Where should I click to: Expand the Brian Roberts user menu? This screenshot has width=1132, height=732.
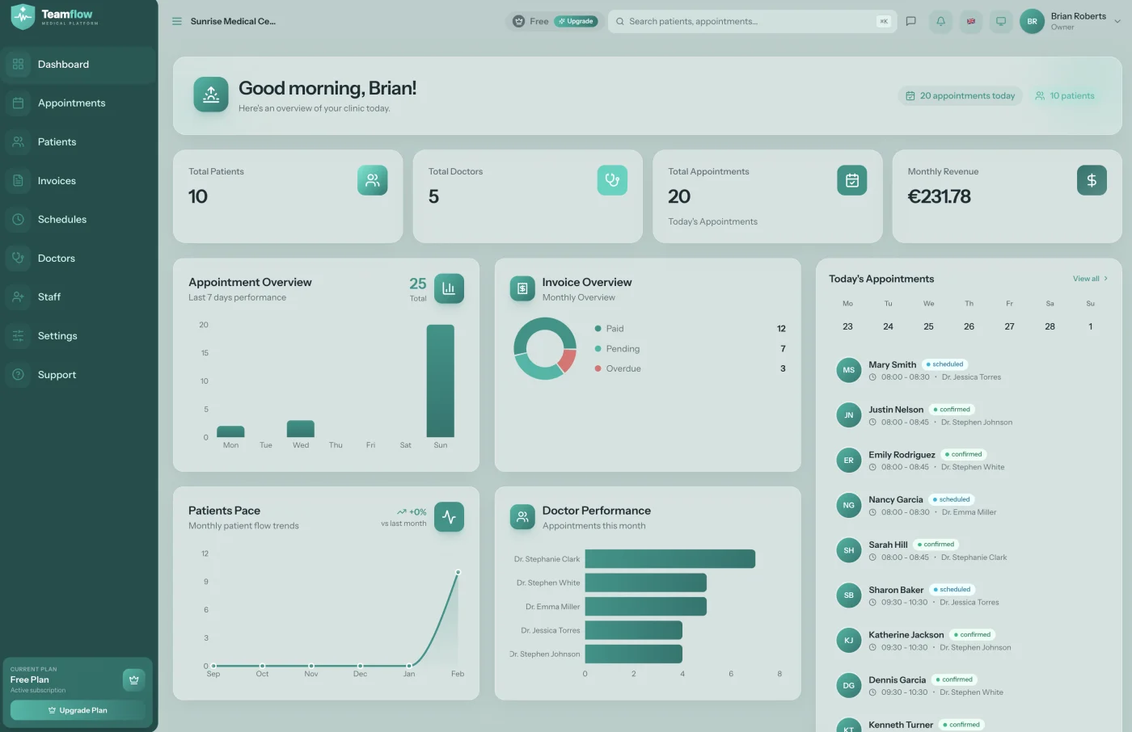(x=1071, y=22)
